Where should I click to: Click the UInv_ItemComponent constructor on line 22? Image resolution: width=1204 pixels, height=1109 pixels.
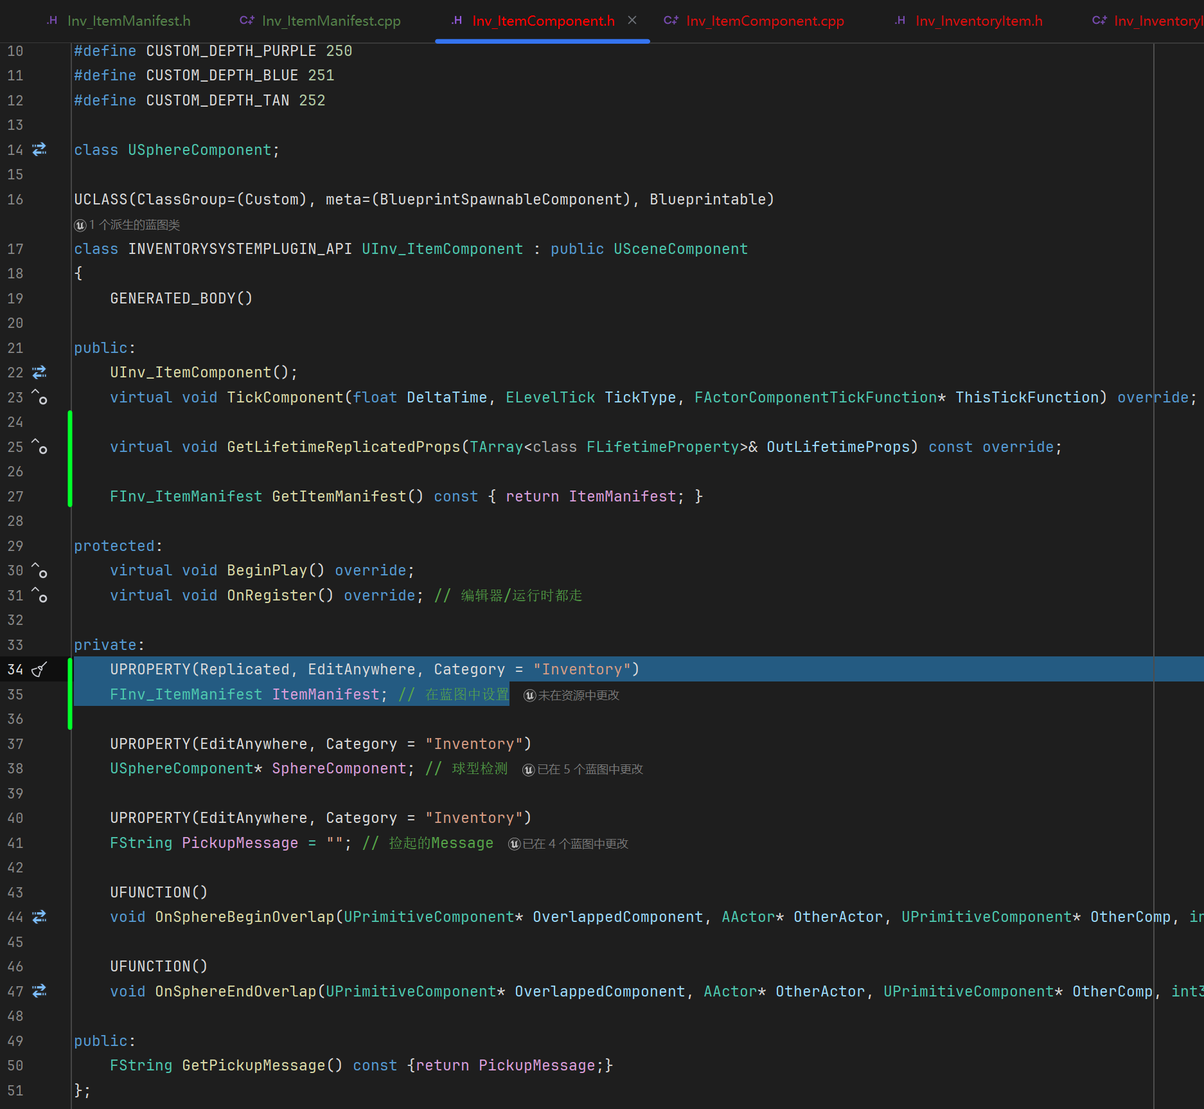pos(191,372)
